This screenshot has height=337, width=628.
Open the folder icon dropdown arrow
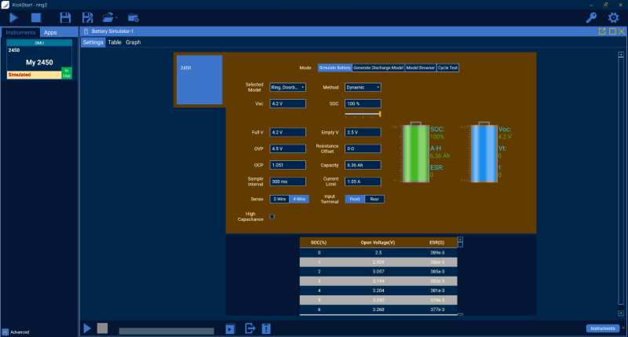(118, 17)
